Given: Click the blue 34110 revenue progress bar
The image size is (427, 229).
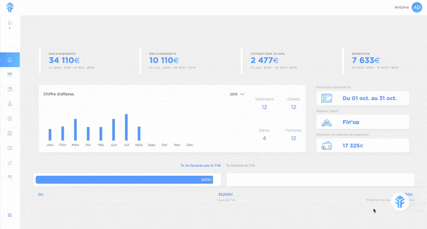Looking at the screenshot, I should [x=124, y=180].
